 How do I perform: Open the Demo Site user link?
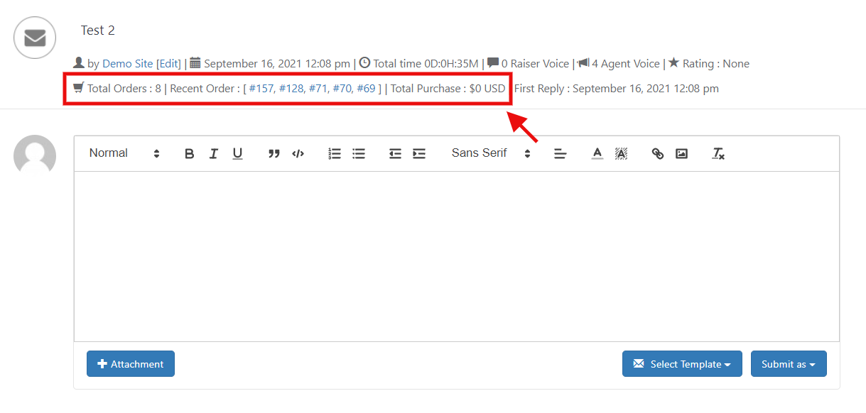[x=128, y=64]
